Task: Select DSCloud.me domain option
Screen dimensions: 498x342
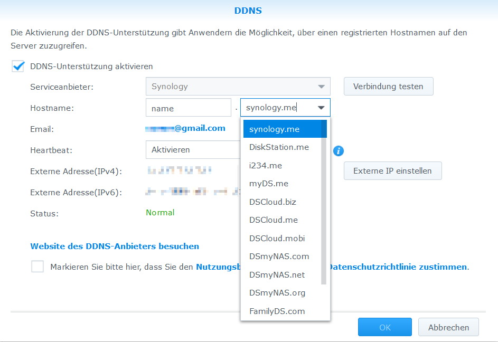Action: [x=283, y=220]
